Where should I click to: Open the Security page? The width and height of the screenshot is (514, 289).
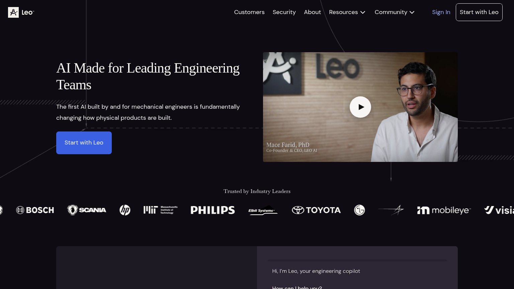[x=284, y=12]
